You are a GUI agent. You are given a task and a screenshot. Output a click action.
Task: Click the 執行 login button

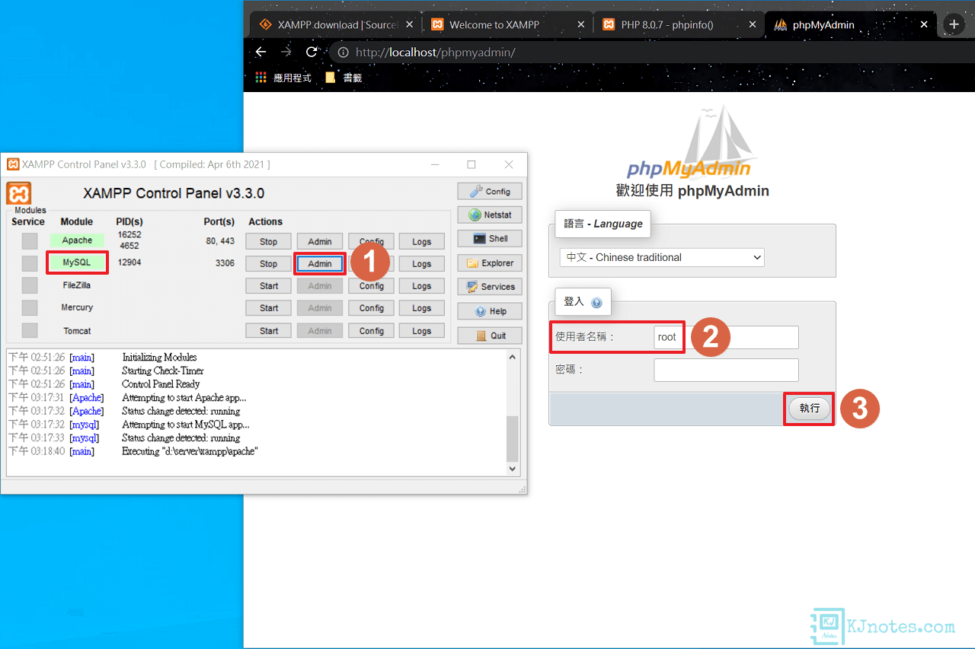809,409
